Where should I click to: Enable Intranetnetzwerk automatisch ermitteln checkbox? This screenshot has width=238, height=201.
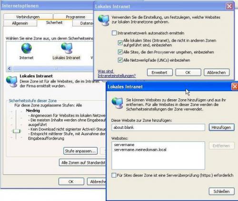[114, 33]
